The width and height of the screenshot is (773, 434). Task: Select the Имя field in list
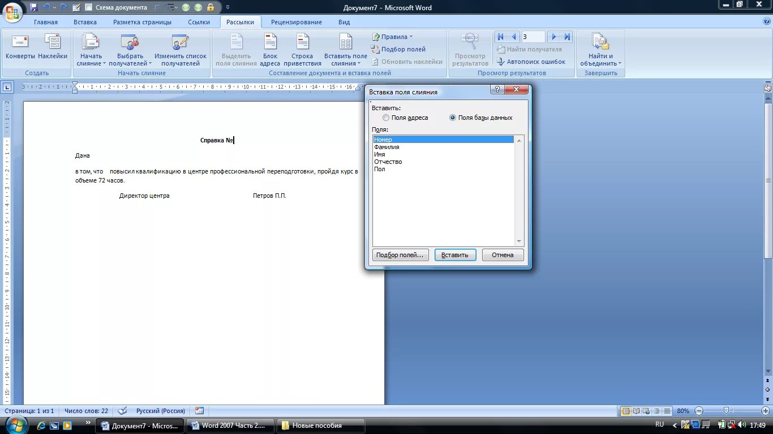(x=443, y=154)
